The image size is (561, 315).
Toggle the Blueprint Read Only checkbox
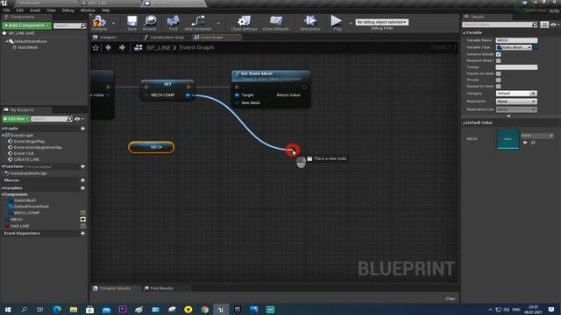pos(499,60)
